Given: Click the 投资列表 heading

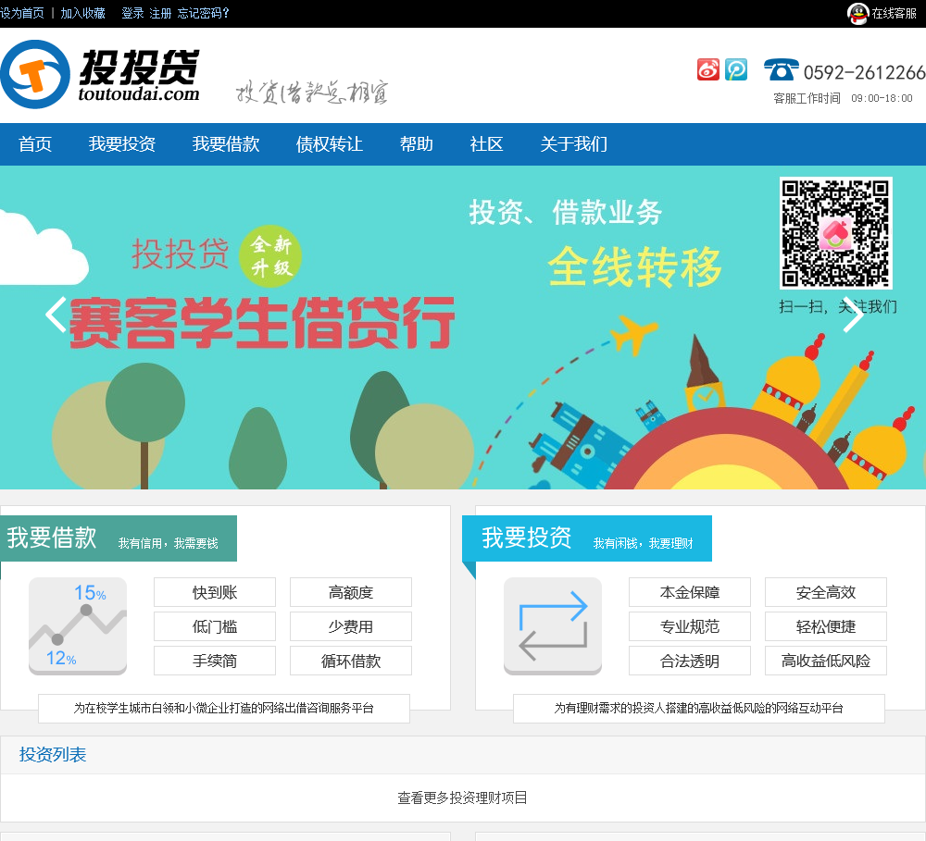Looking at the screenshot, I should coord(53,754).
